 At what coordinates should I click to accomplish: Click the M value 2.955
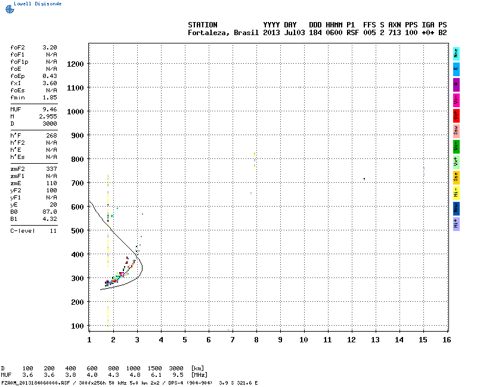click(x=48, y=117)
